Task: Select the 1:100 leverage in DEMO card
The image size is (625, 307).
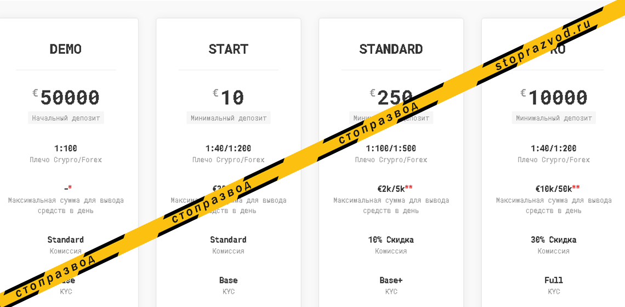Action: point(66,148)
